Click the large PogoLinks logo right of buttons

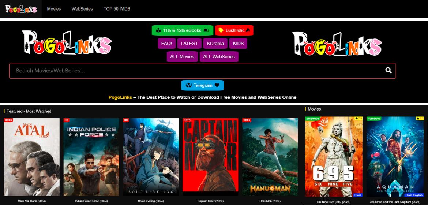coord(337,44)
